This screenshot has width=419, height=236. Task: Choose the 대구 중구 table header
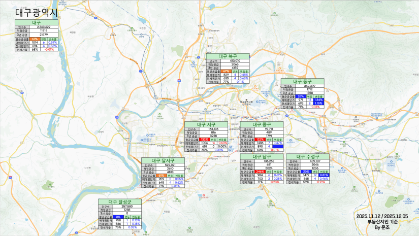coord(260,124)
